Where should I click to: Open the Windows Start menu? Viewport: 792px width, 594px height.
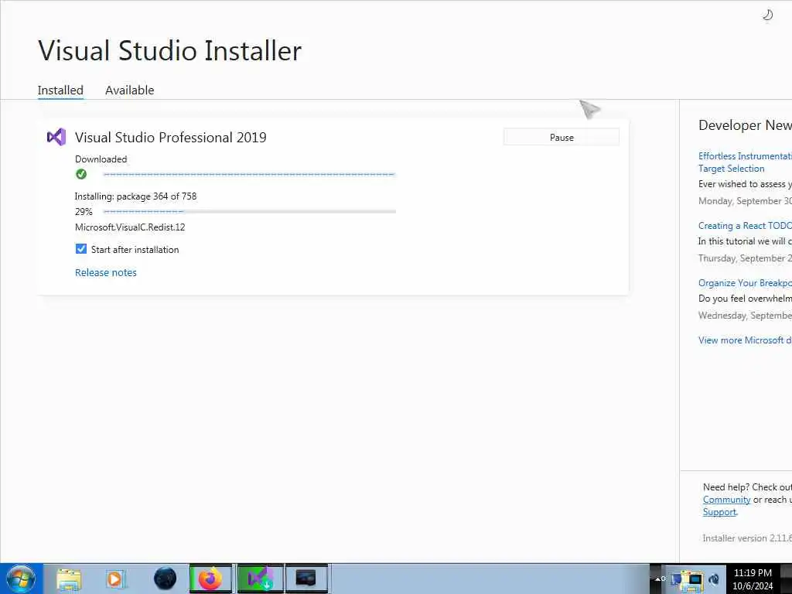[x=21, y=579]
